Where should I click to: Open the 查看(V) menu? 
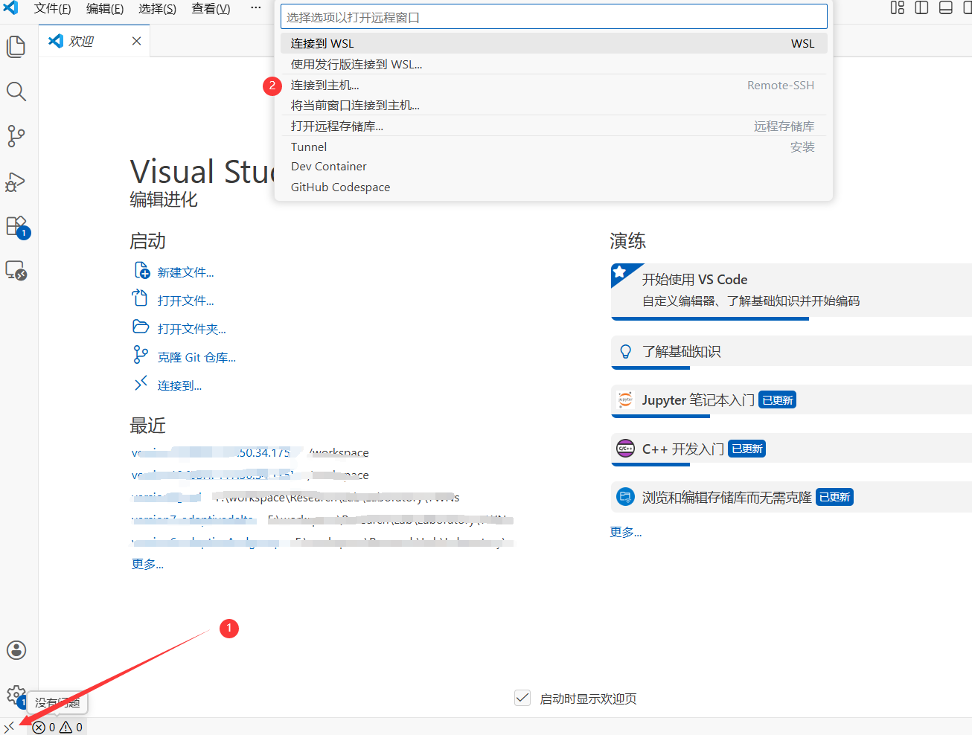tap(211, 9)
